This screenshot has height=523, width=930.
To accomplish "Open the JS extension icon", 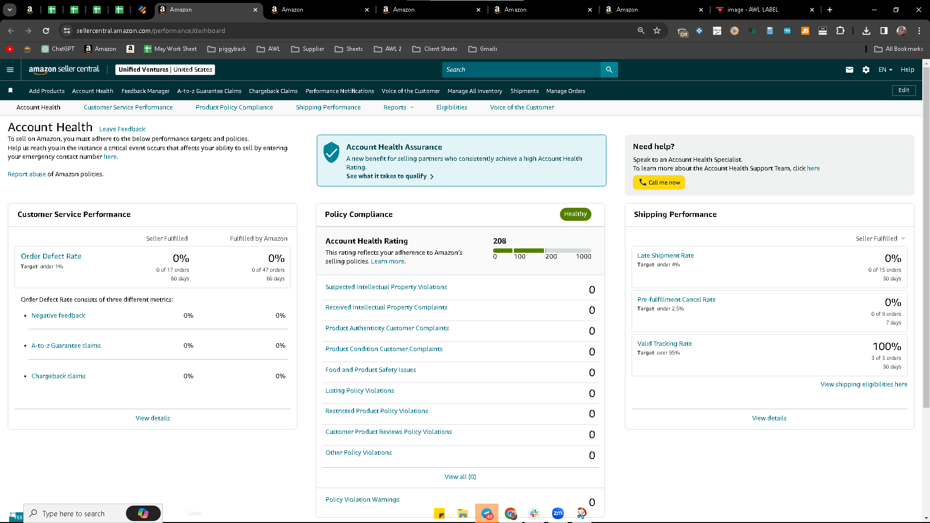I will pos(805,31).
